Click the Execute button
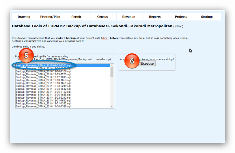The height and width of the screenshot is (153, 235). coord(147,64)
